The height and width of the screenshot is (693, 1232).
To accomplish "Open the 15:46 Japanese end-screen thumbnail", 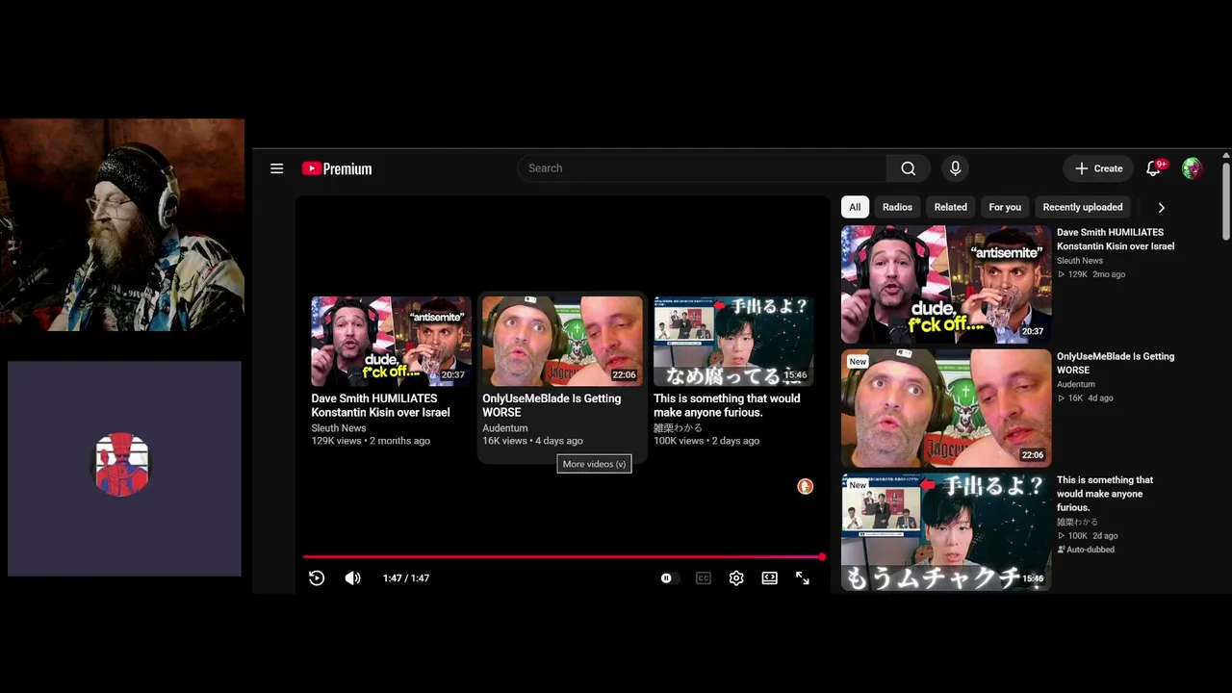I will click(733, 342).
